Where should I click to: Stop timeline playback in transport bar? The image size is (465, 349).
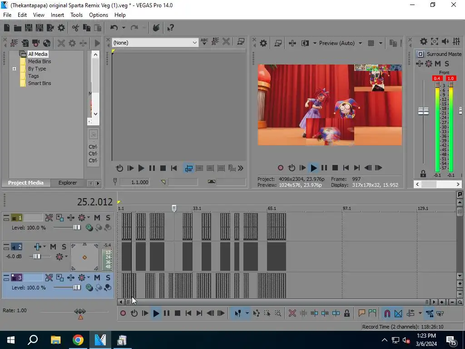pos(178,314)
